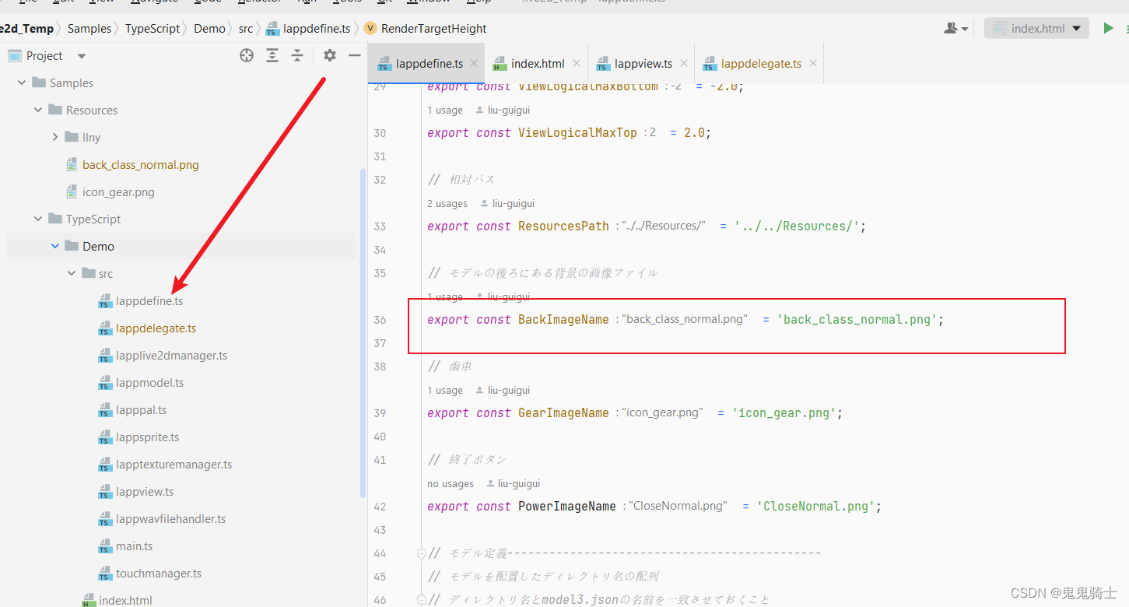This screenshot has height=607, width=1129.
Task: Collapse all in Project tool window
Action: (x=297, y=55)
